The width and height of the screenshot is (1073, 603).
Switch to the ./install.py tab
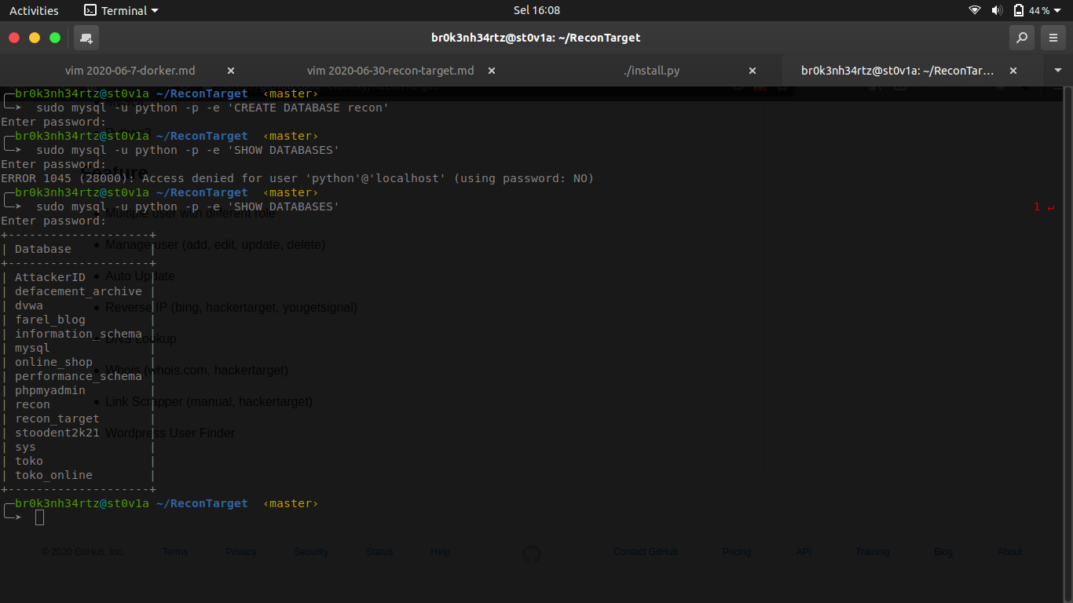point(652,71)
